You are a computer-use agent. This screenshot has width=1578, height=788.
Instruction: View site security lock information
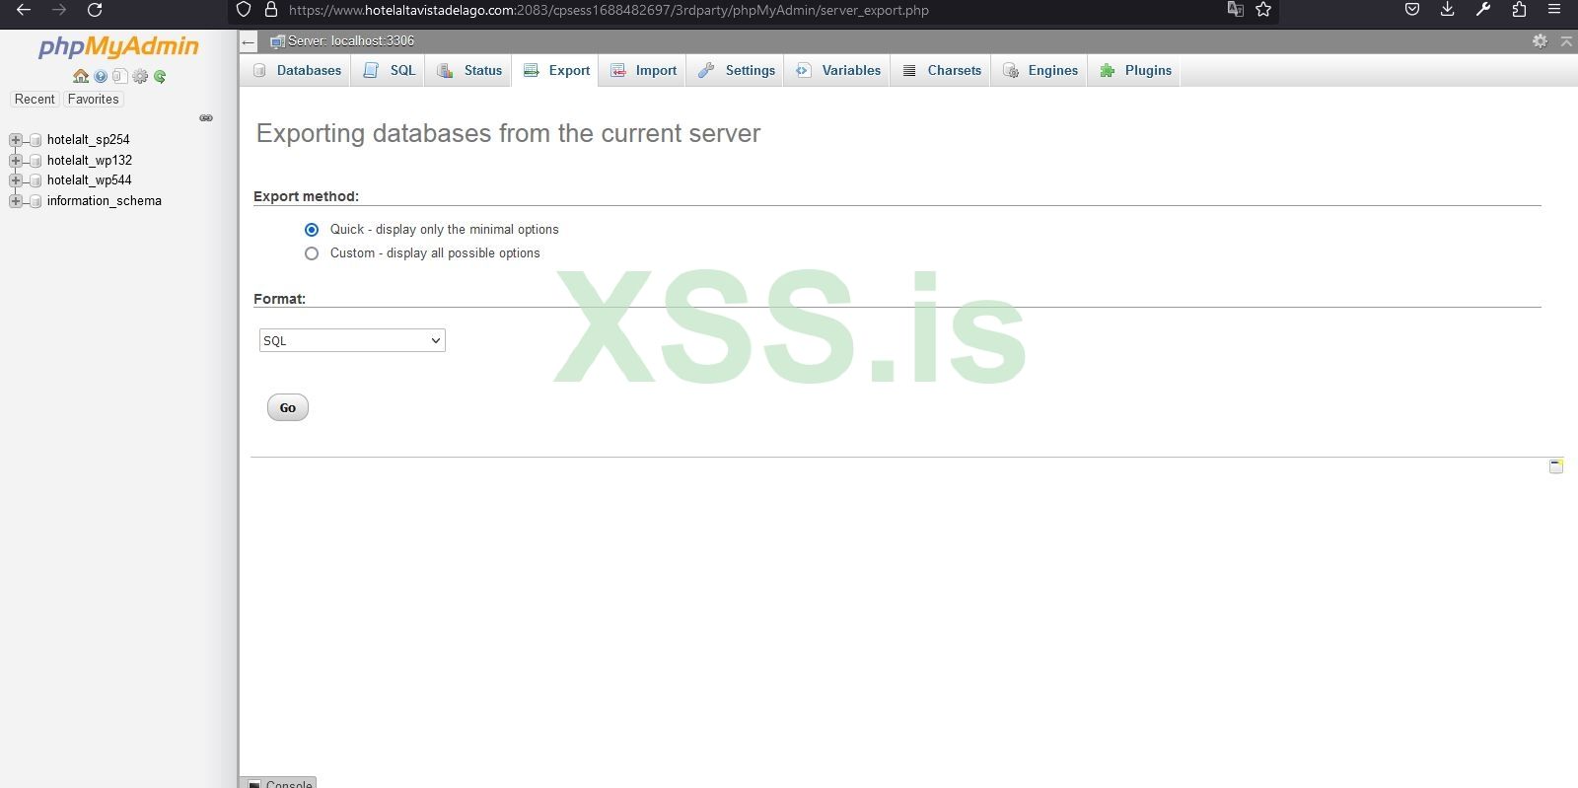pyautogui.click(x=271, y=10)
